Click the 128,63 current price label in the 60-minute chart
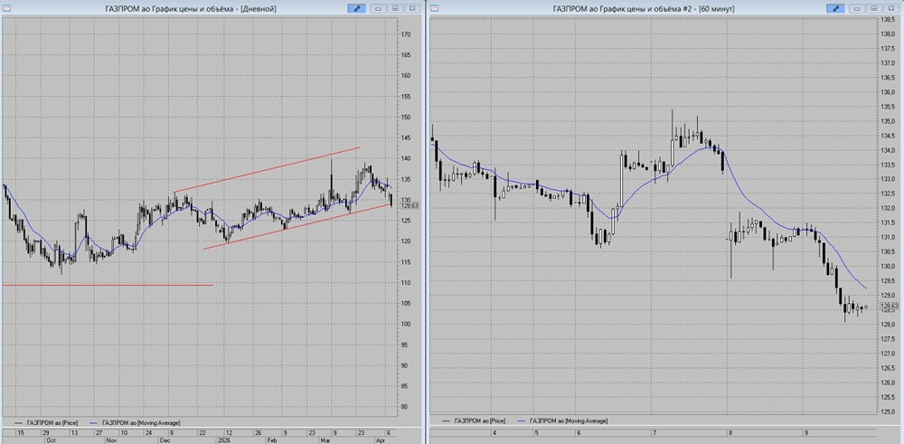Screen dimensions: 904x444 (890, 306)
